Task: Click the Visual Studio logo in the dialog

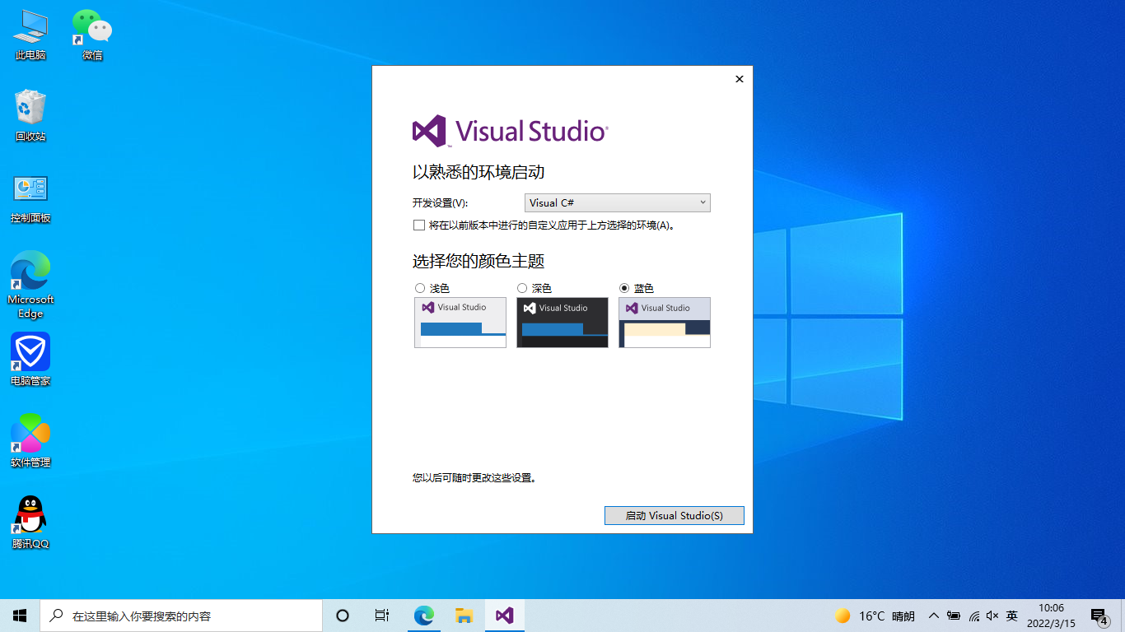Action: (x=510, y=131)
